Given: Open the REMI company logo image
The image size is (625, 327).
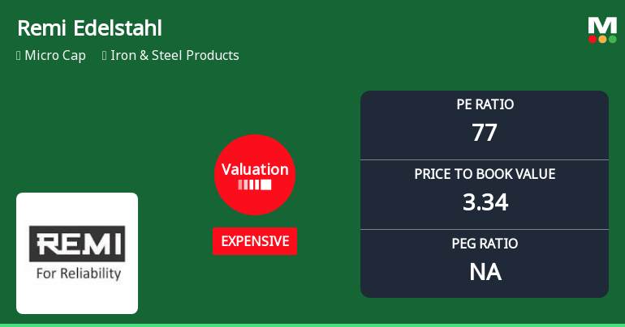Looking at the screenshot, I should (x=77, y=253).
